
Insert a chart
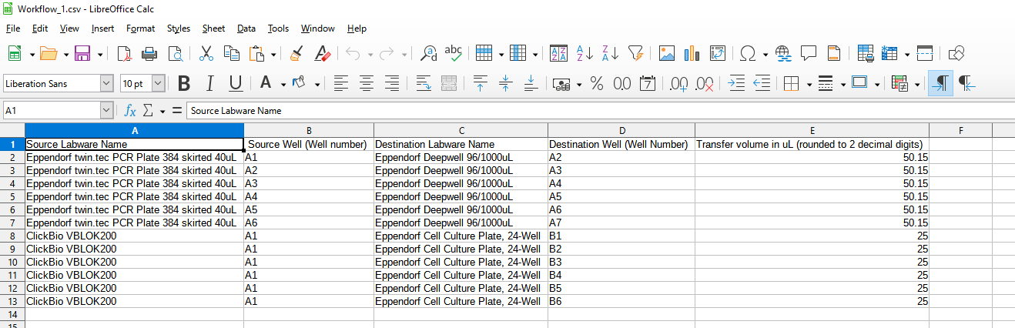click(x=692, y=53)
